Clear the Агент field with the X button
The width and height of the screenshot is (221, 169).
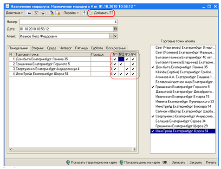(115, 36)
